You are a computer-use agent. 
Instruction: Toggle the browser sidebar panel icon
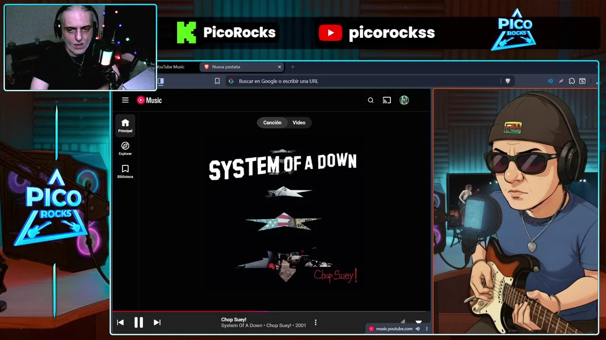tap(160, 81)
